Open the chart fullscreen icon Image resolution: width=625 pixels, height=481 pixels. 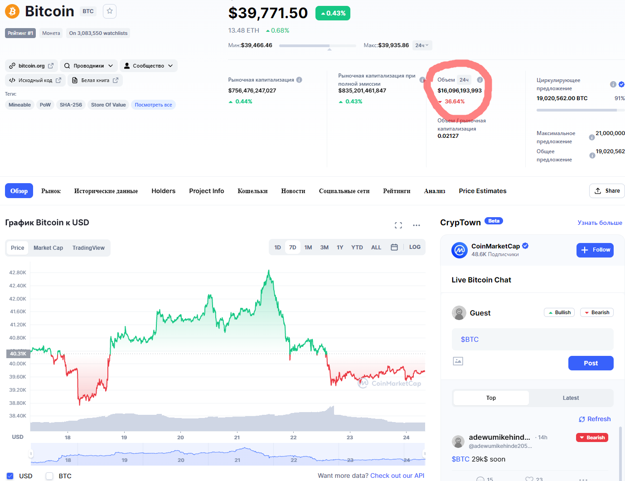pyautogui.click(x=398, y=225)
